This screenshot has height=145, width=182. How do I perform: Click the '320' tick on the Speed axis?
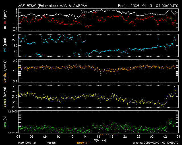coord(15,91)
